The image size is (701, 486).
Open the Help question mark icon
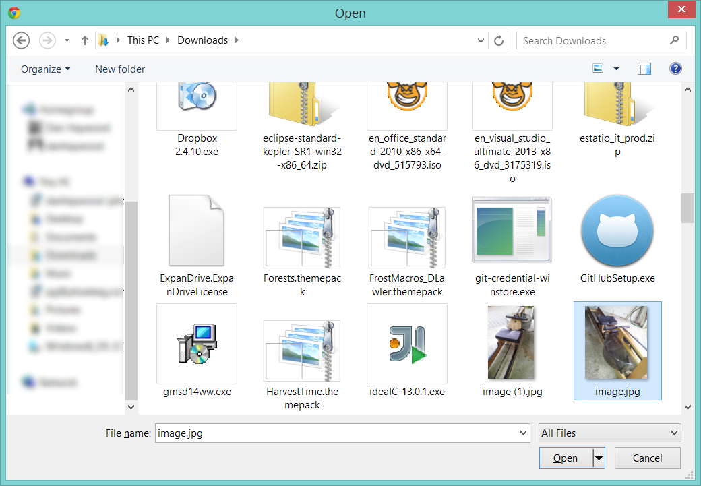(x=675, y=69)
